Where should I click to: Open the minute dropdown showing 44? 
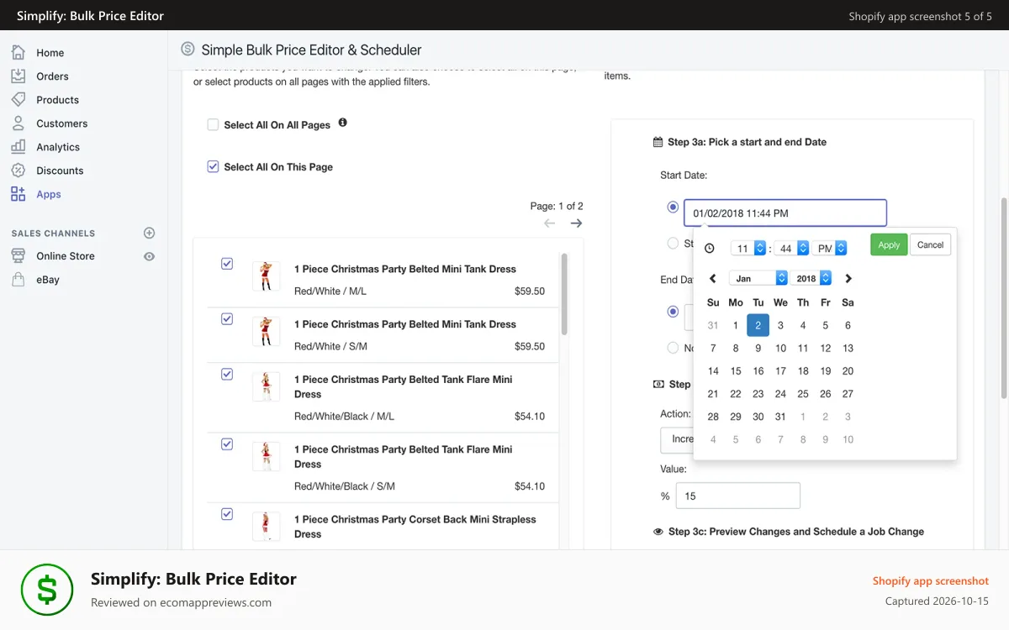(791, 248)
